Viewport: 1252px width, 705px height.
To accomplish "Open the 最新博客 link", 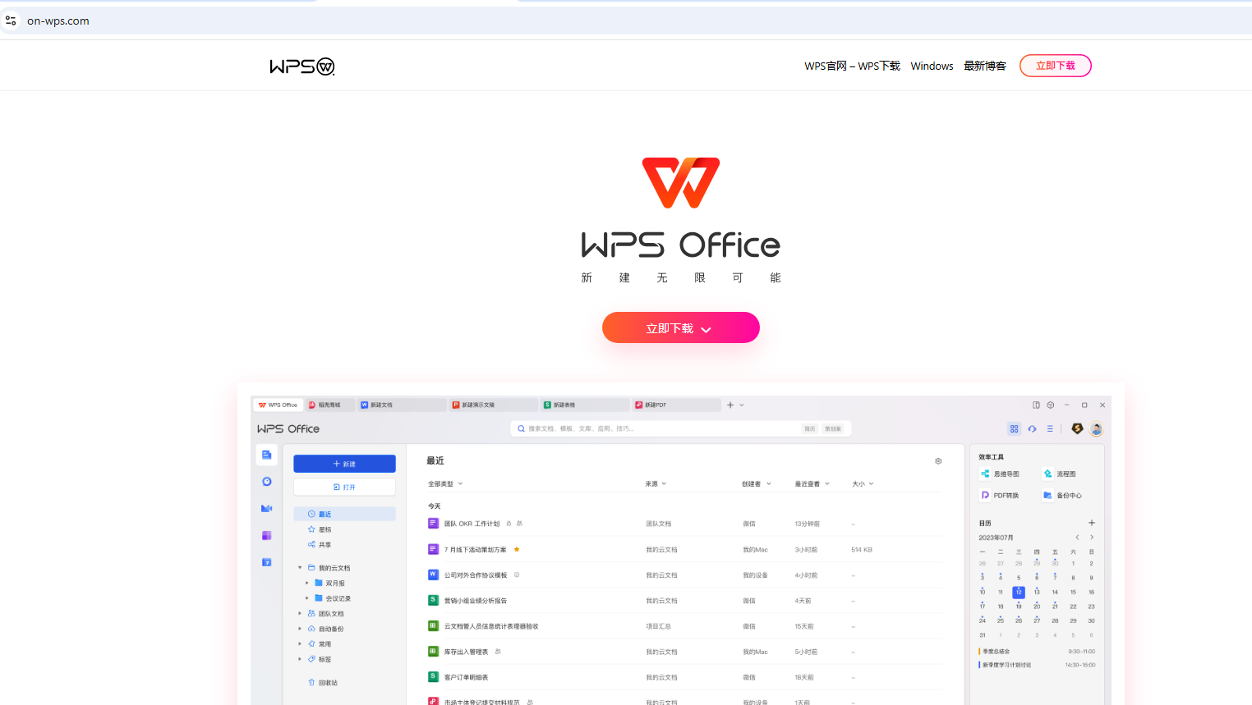I will [984, 66].
